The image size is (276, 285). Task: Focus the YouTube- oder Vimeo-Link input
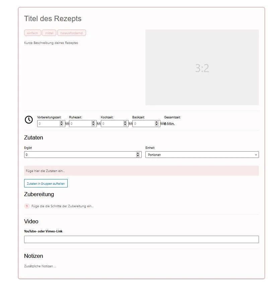pyautogui.click(x=141, y=239)
